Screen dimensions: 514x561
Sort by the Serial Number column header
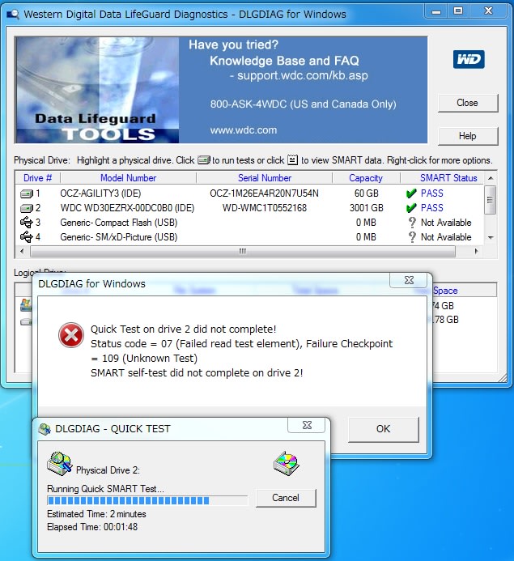(x=265, y=178)
